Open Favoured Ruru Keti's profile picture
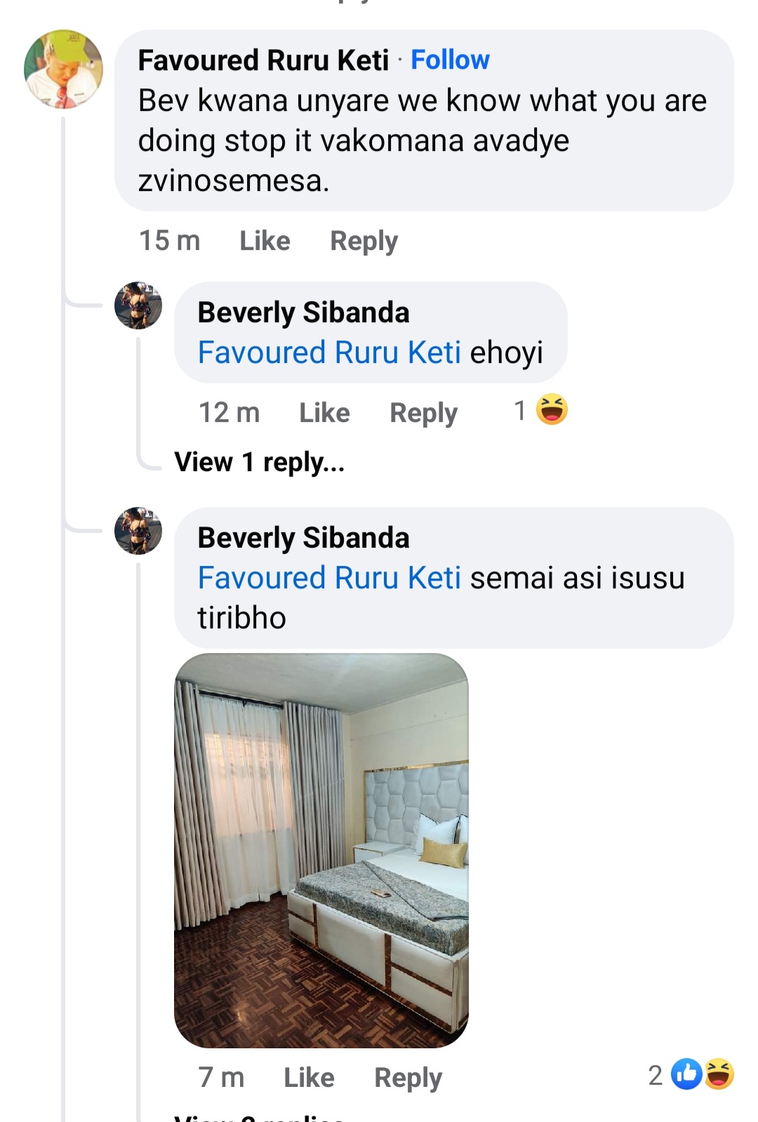Image resolution: width=758 pixels, height=1122 pixels. click(x=63, y=69)
